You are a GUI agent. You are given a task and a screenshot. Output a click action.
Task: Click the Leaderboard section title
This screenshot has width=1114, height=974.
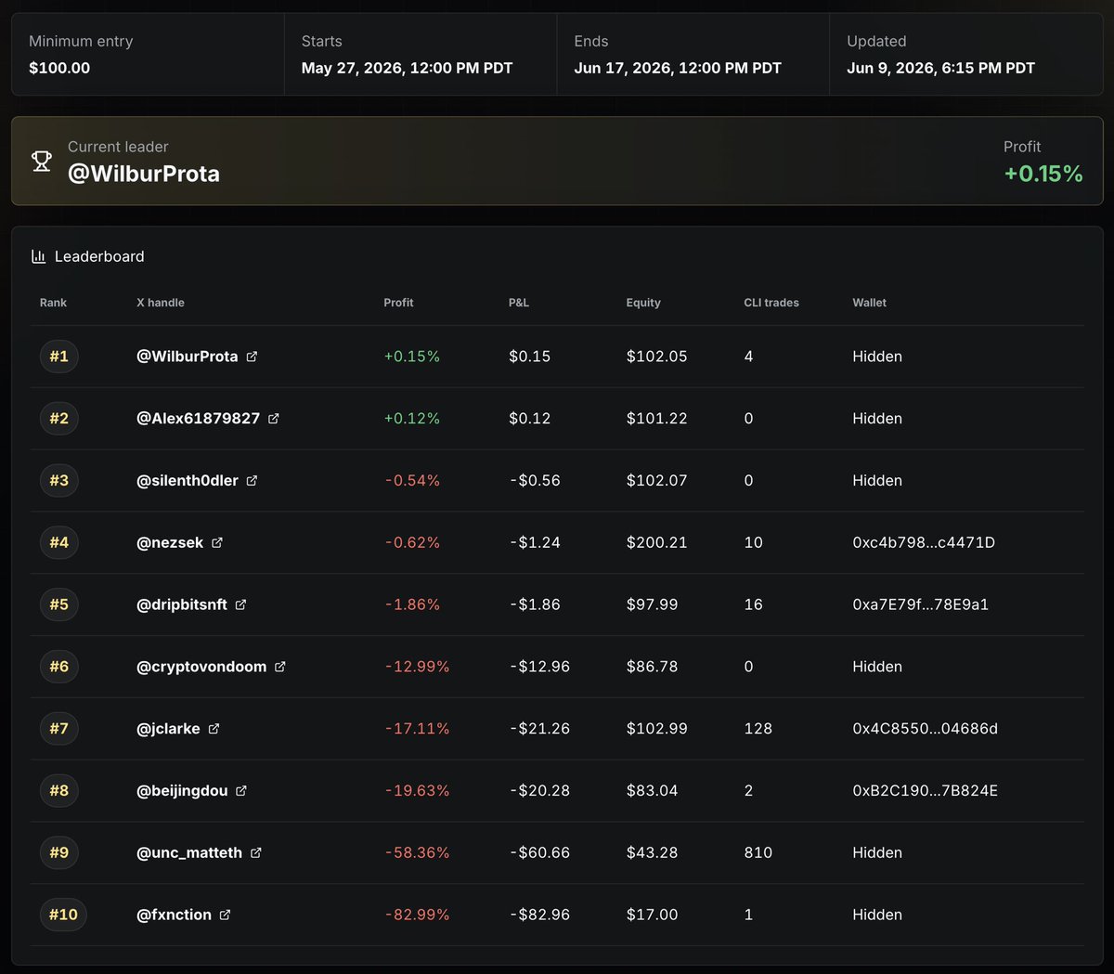tap(99, 256)
